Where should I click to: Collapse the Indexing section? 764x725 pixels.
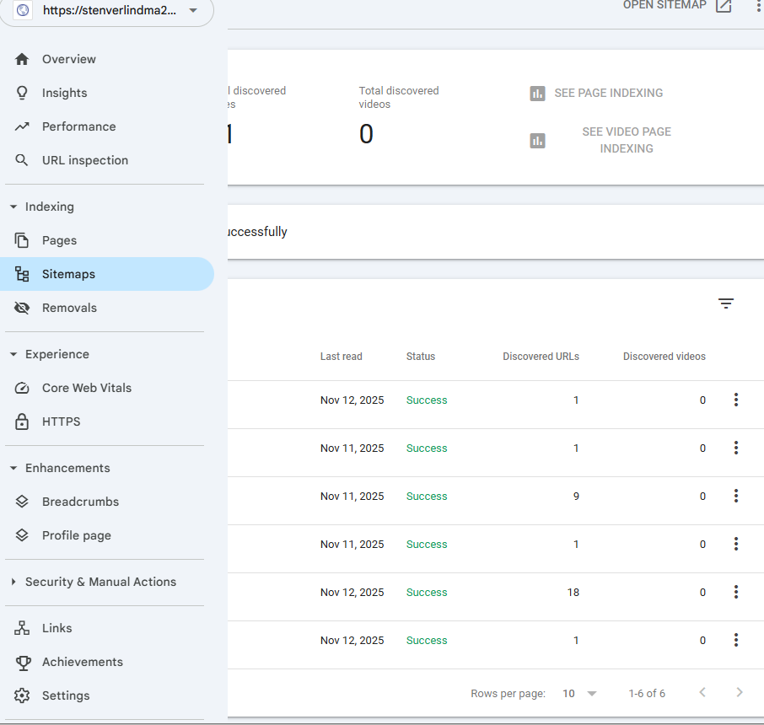point(13,207)
